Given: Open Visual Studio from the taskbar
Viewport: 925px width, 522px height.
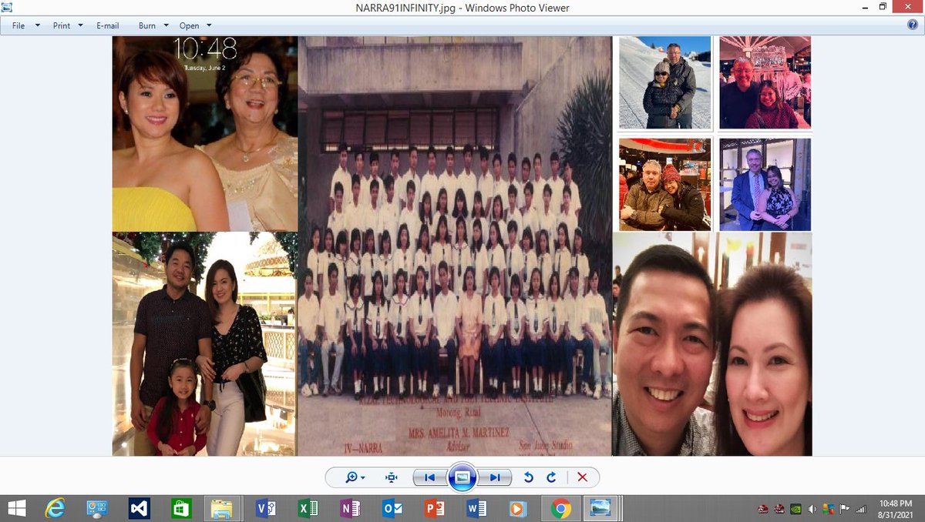Looking at the screenshot, I should (x=140, y=508).
